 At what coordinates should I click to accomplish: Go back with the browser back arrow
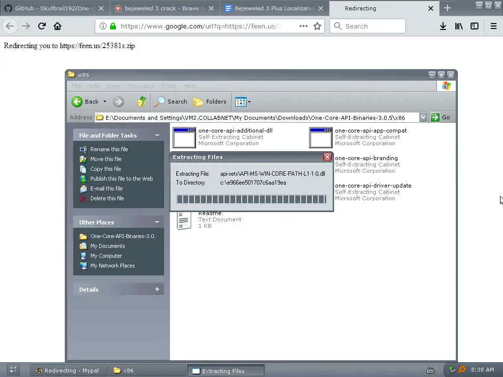point(10,26)
